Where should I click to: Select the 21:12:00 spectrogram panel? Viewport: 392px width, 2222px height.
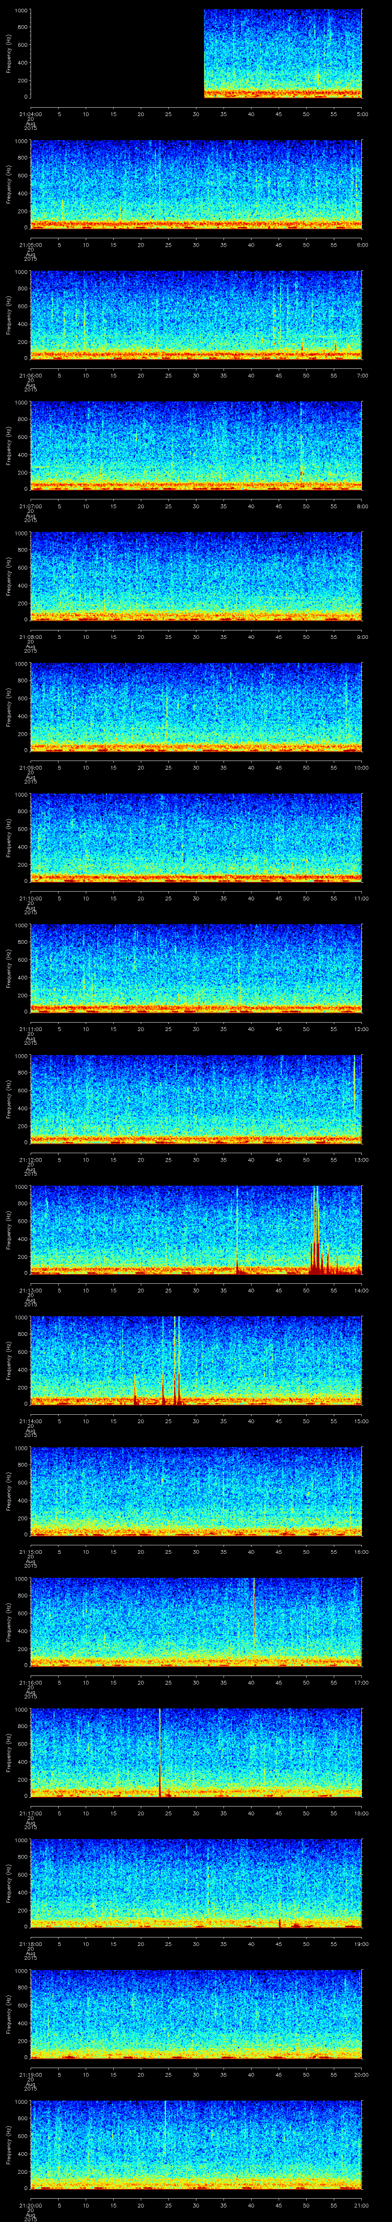196,1098
